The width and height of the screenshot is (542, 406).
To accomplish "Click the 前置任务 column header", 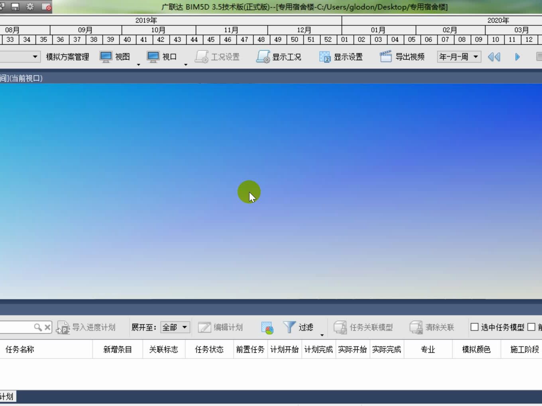I will coord(250,349).
